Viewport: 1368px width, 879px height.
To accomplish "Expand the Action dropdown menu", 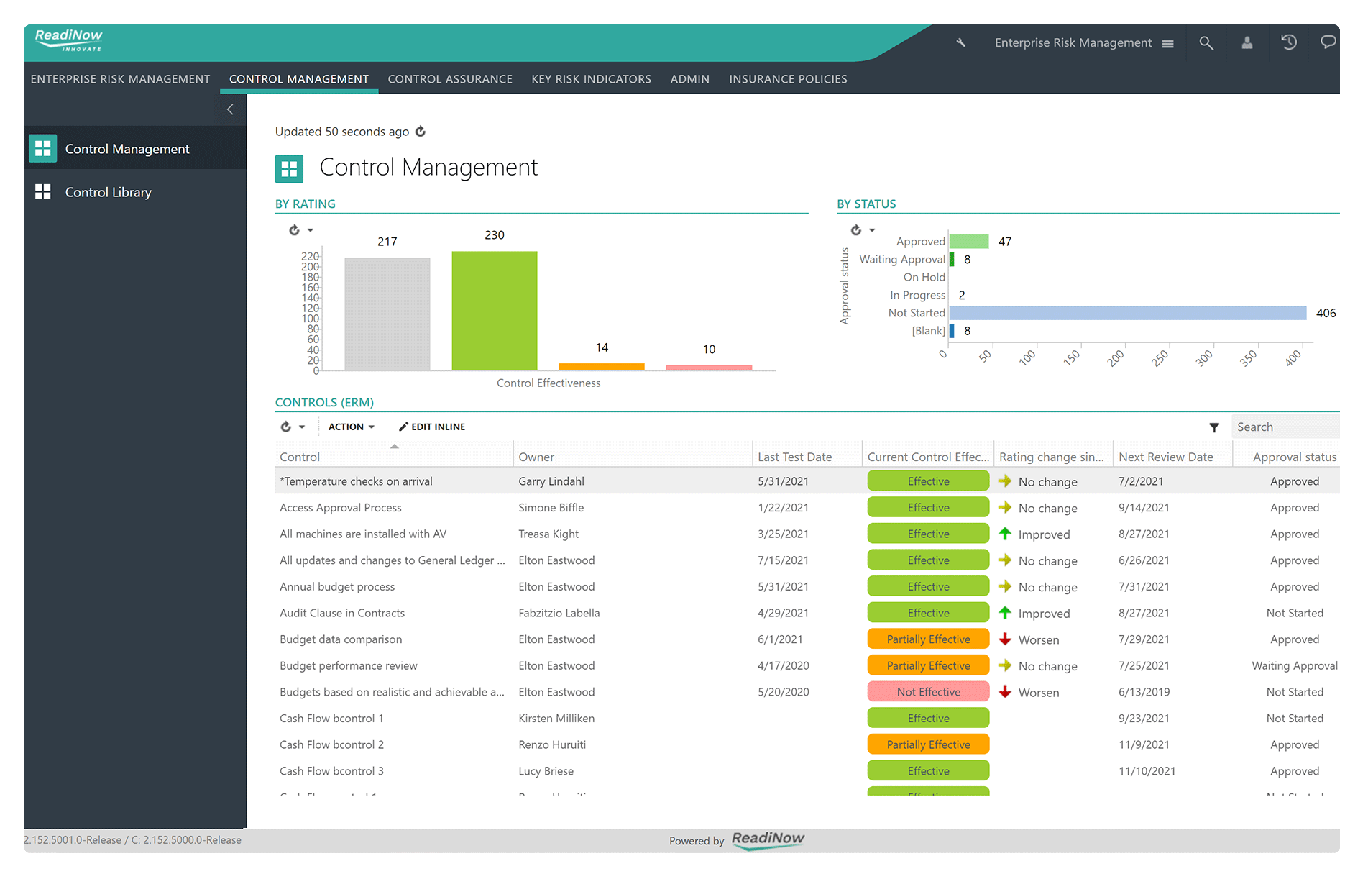I will [x=351, y=427].
